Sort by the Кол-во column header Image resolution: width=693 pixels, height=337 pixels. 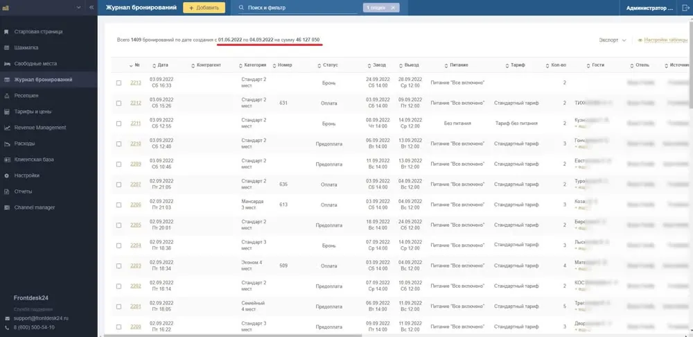(556, 65)
